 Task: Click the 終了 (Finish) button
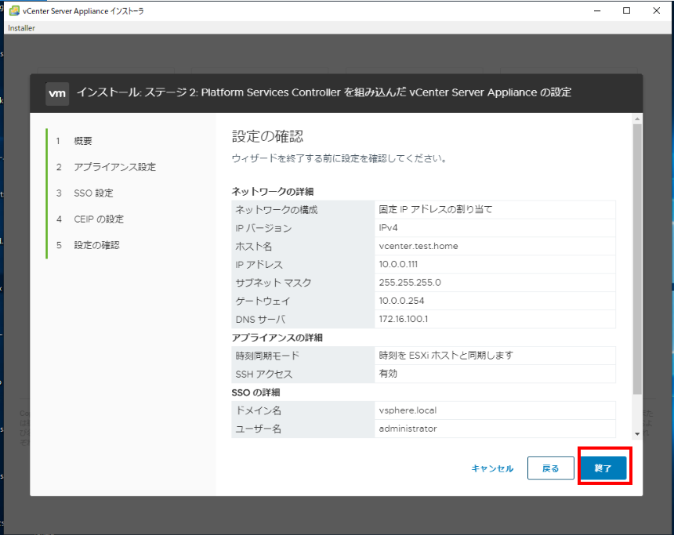pos(603,468)
